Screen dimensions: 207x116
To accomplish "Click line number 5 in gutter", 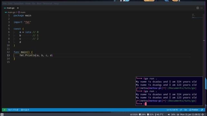I will point(9,29).
